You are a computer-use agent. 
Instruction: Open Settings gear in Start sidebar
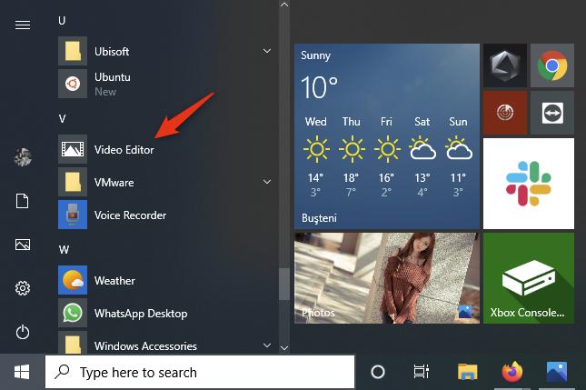click(x=23, y=288)
